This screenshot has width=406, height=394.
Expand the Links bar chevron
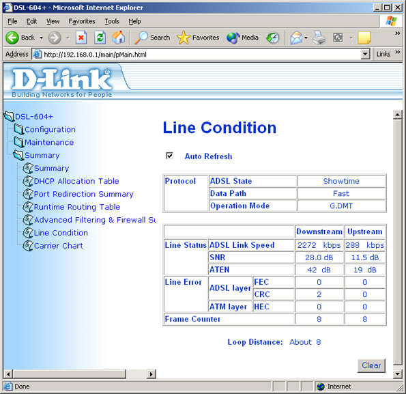coord(397,53)
